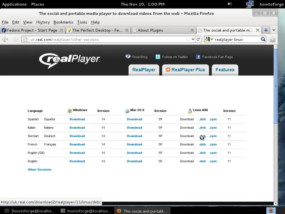Download Mac OS X version for English (GB)

pyautogui.click(x=135, y=153)
